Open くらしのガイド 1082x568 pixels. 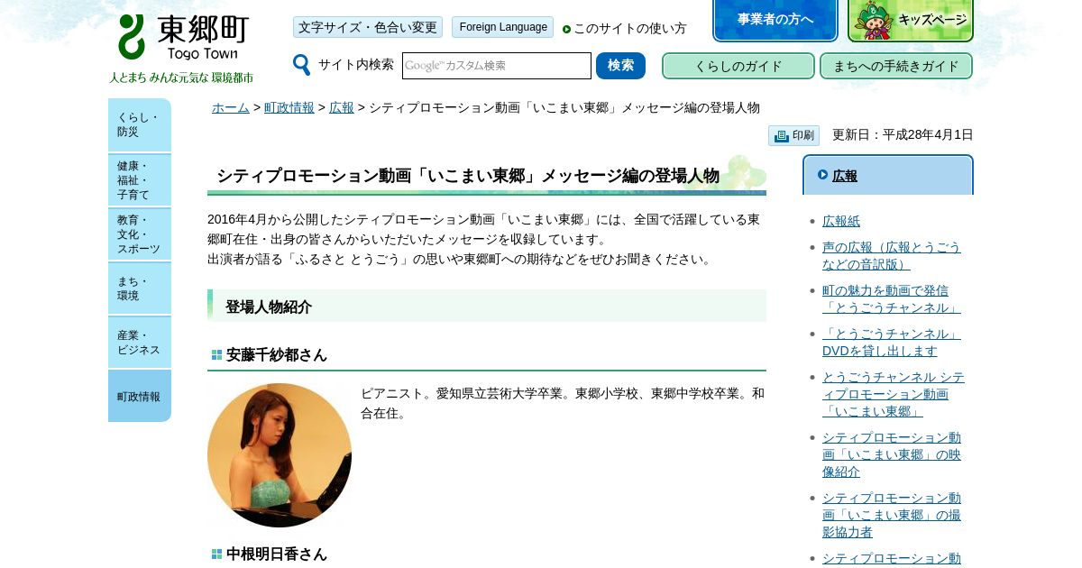(738, 66)
